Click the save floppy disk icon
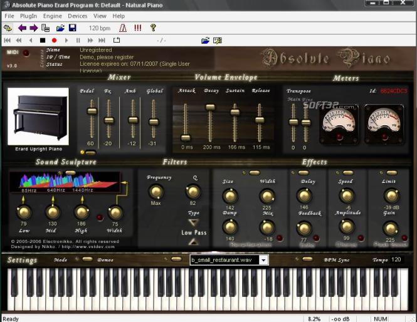Viewport: 417px width, 322px height. pyautogui.click(x=72, y=28)
